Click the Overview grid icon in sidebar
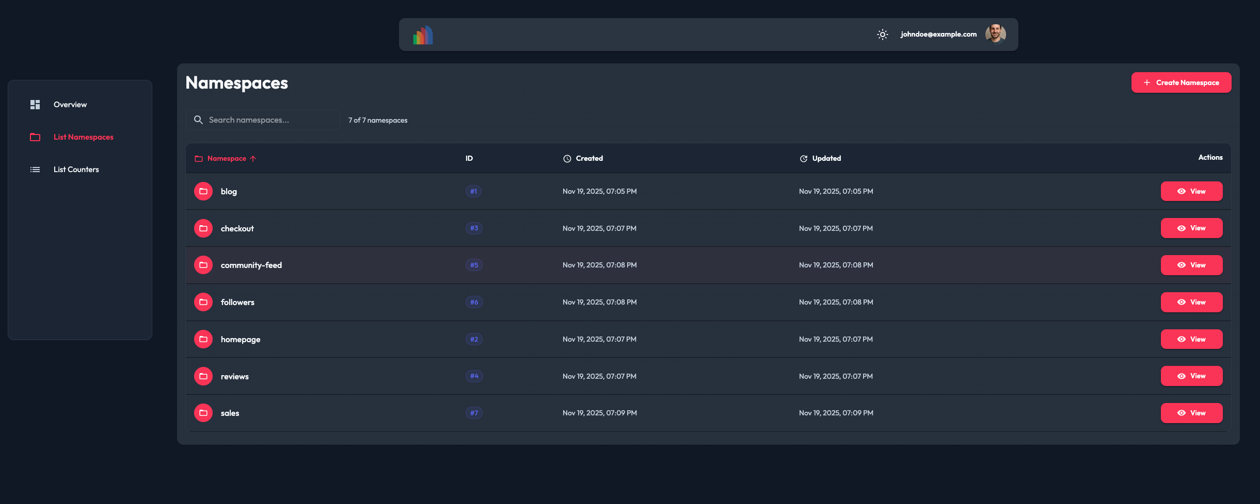Screen dimensions: 1260x504 click(35, 105)
